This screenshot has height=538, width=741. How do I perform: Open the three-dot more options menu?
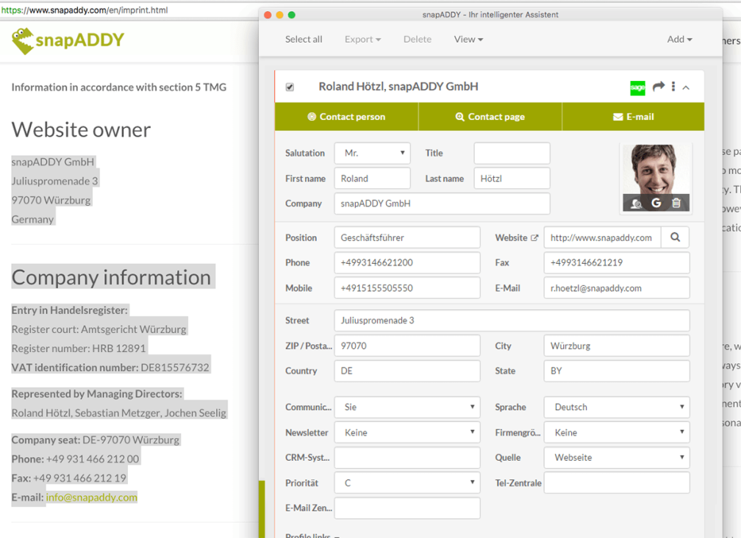tap(673, 87)
